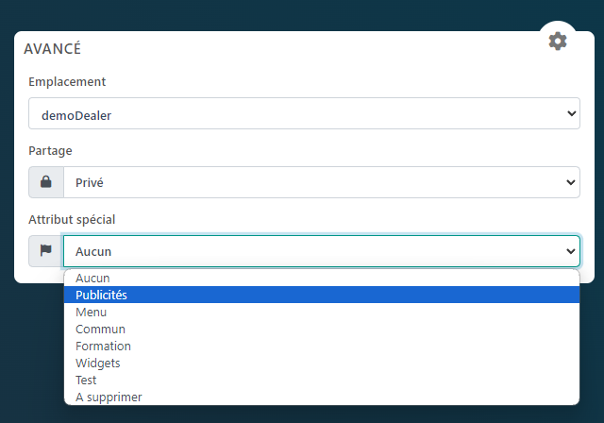Screen dimensions: 604x423
Task: Pick the Commun option
Action: coord(100,330)
